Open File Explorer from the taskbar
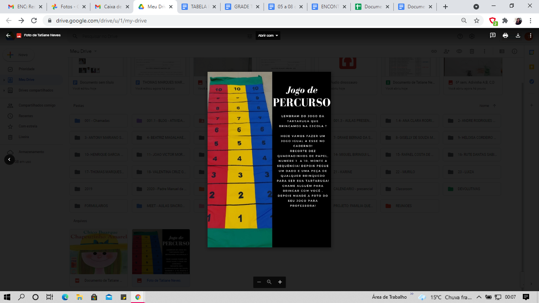Image resolution: width=539 pixels, height=303 pixels. tap(79, 297)
